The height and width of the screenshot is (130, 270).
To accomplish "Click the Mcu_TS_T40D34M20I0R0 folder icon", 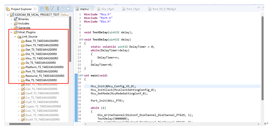I will [23, 58].
